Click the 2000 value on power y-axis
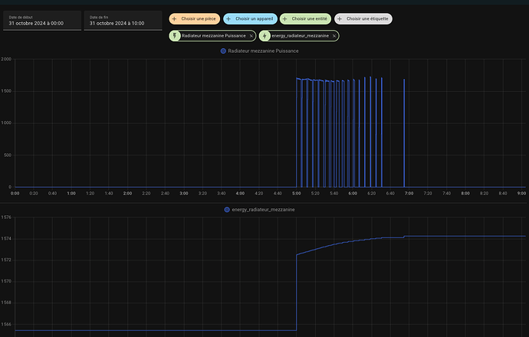 [6, 59]
